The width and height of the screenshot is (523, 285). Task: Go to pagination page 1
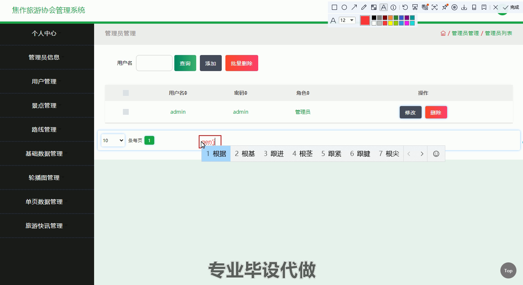[149, 140]
